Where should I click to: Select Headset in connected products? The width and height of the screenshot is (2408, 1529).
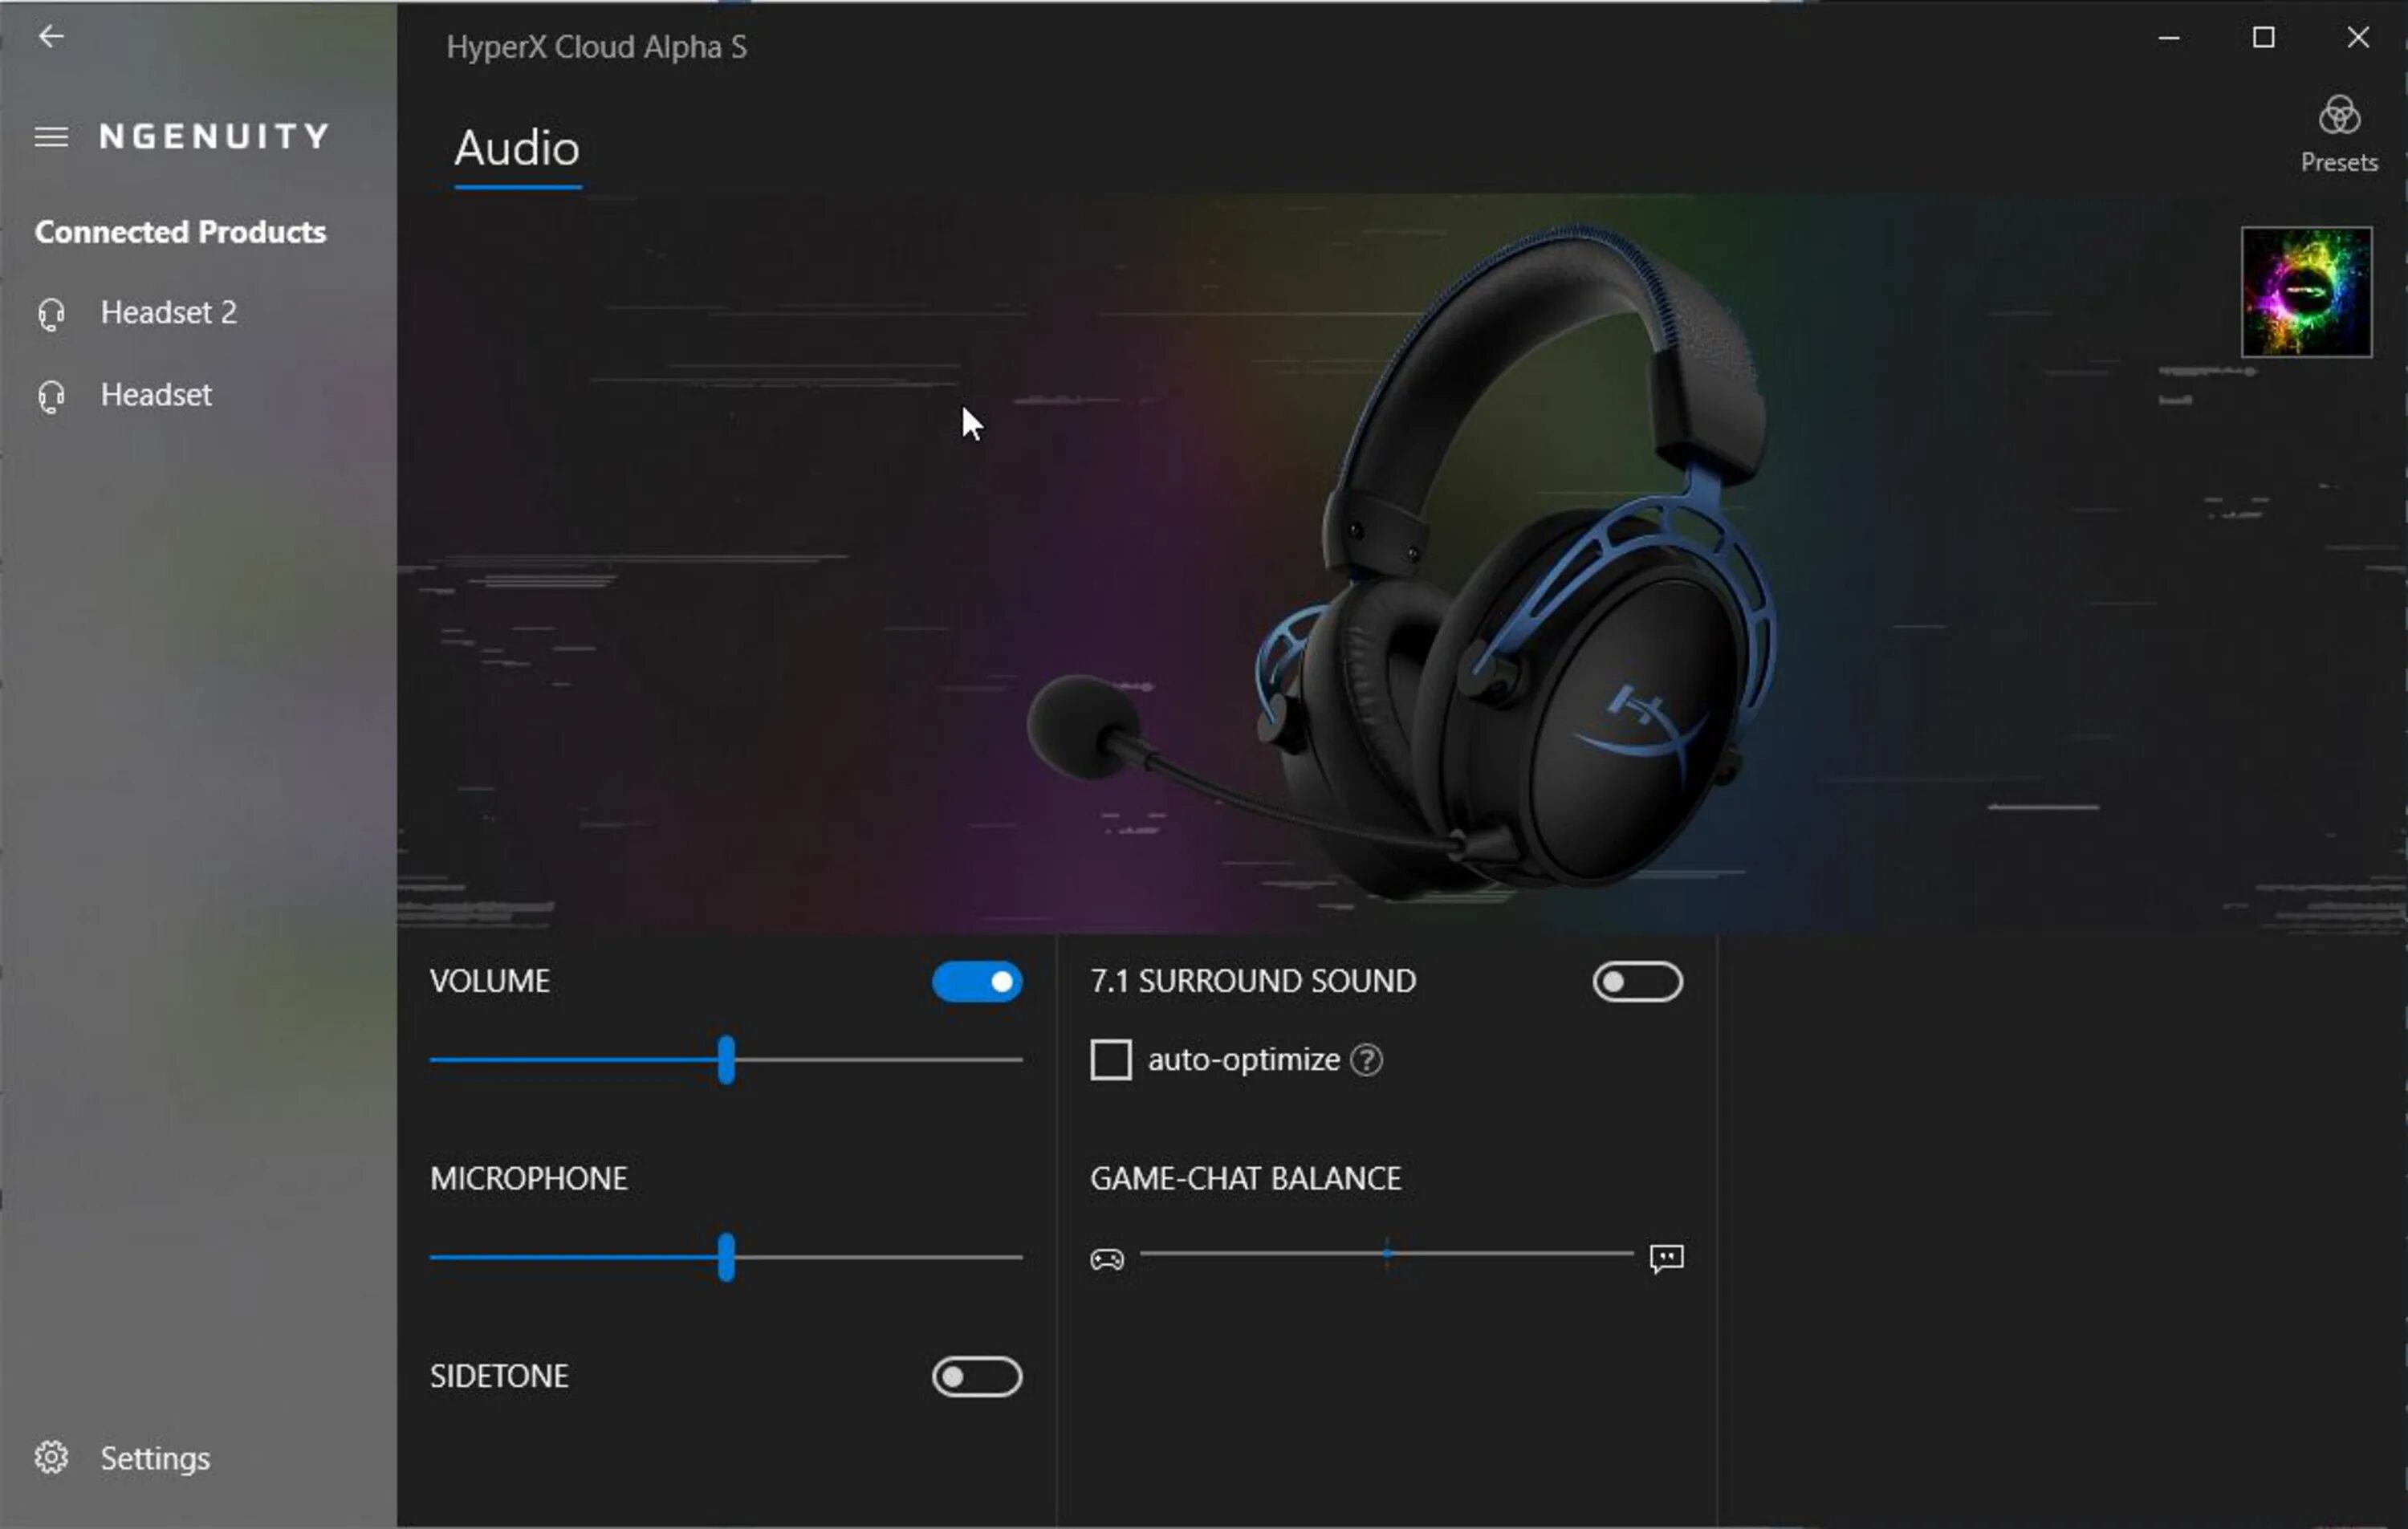point(157,393)
